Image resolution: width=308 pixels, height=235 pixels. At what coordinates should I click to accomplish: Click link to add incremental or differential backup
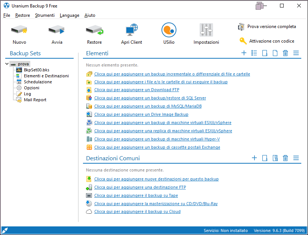[x=172, y=74]
